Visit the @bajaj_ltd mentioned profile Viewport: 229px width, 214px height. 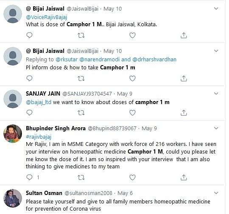[39, 102]
